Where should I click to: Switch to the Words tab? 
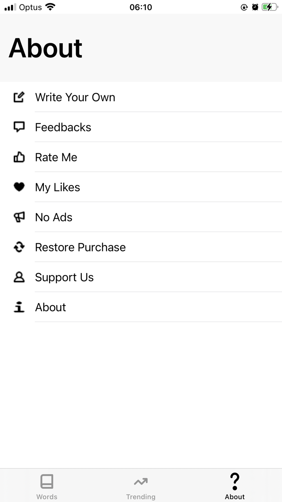click(x=47, y=486)
